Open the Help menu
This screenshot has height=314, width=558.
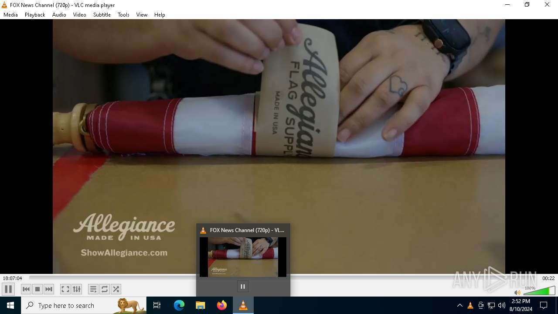click(160, 15)
